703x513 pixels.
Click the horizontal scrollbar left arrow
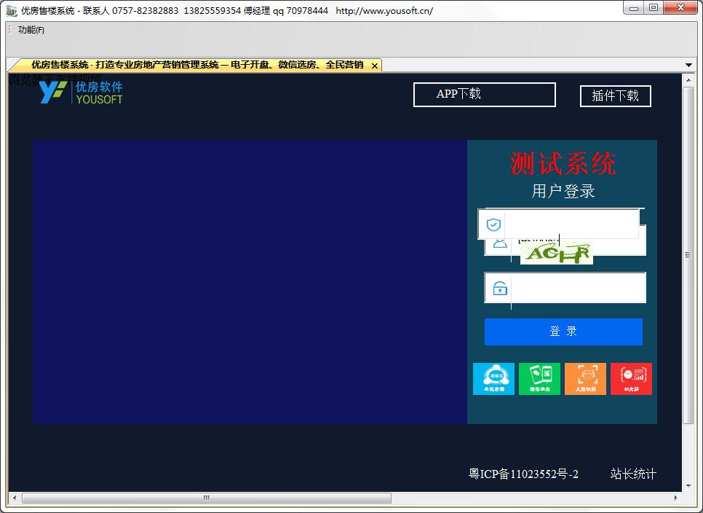(x=15, y=498)
